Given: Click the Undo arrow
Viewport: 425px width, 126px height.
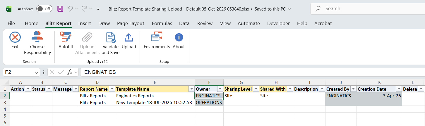Looking at the screenshot, I should pos(70,9).
